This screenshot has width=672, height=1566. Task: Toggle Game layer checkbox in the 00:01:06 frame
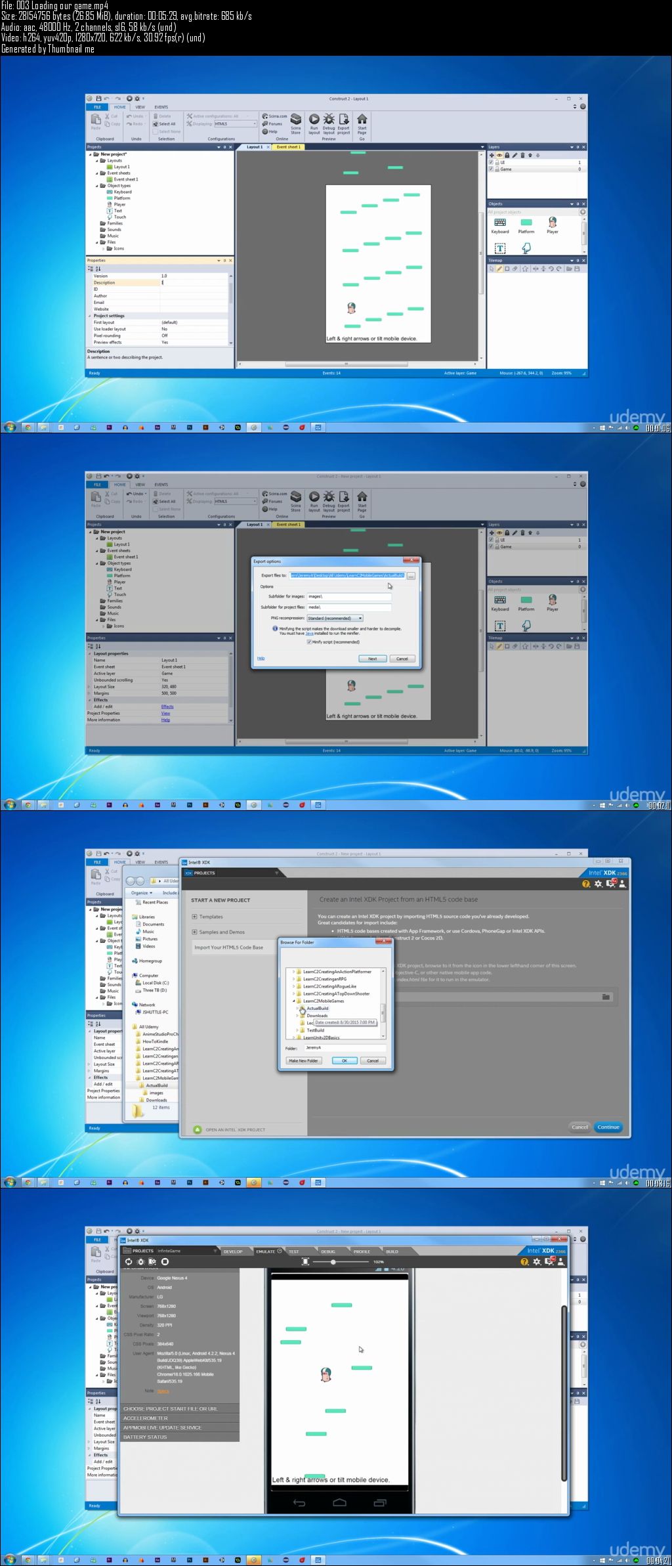pos(491,169)
